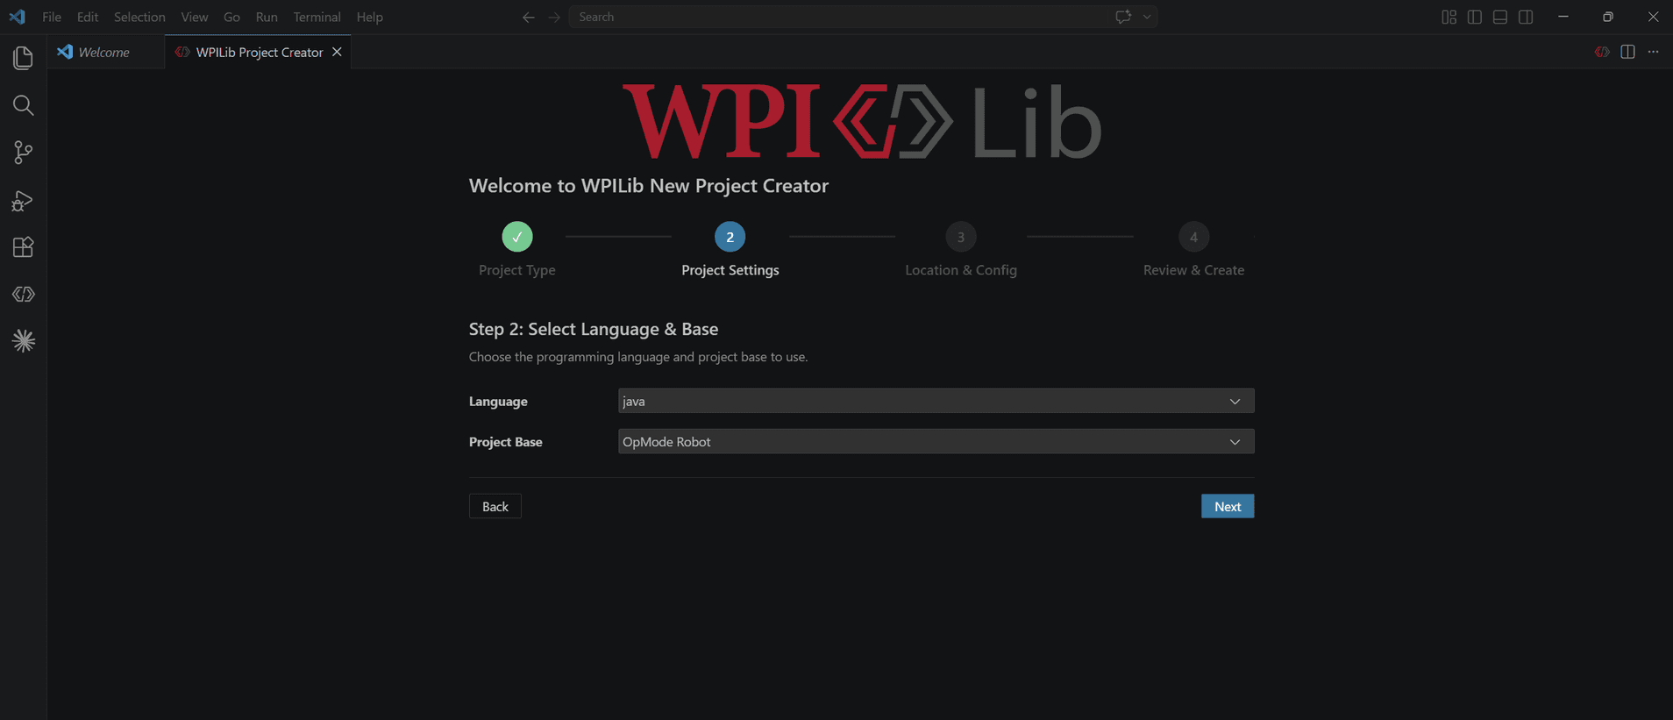Split the editor to the right
The width and height of the screenshot is (1673, 720).
(x=1627, y=52)
